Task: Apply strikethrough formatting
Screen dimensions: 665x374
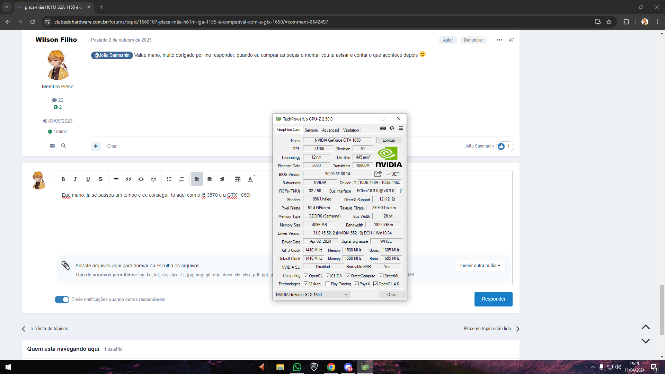Action: (x=100, y=179)
